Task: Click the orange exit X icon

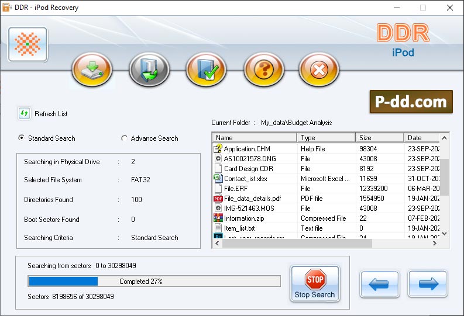Action: point(319,70)
